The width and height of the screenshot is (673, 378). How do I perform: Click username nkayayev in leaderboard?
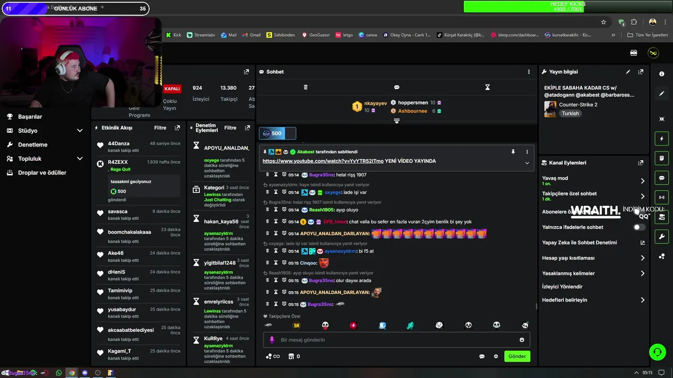coord(375,103)
